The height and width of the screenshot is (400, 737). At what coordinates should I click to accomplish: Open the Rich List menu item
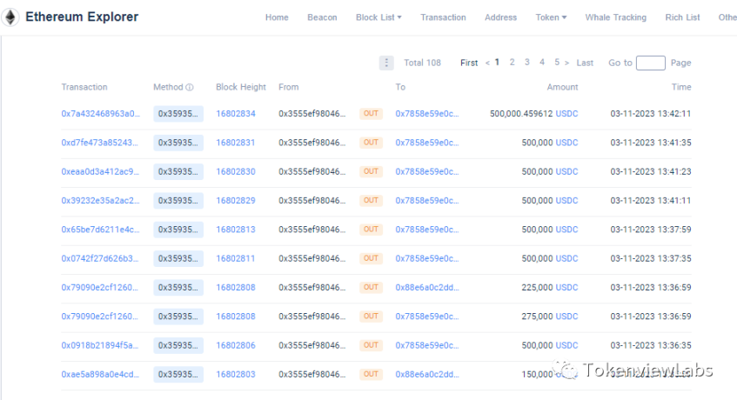(x=682, y=17)
